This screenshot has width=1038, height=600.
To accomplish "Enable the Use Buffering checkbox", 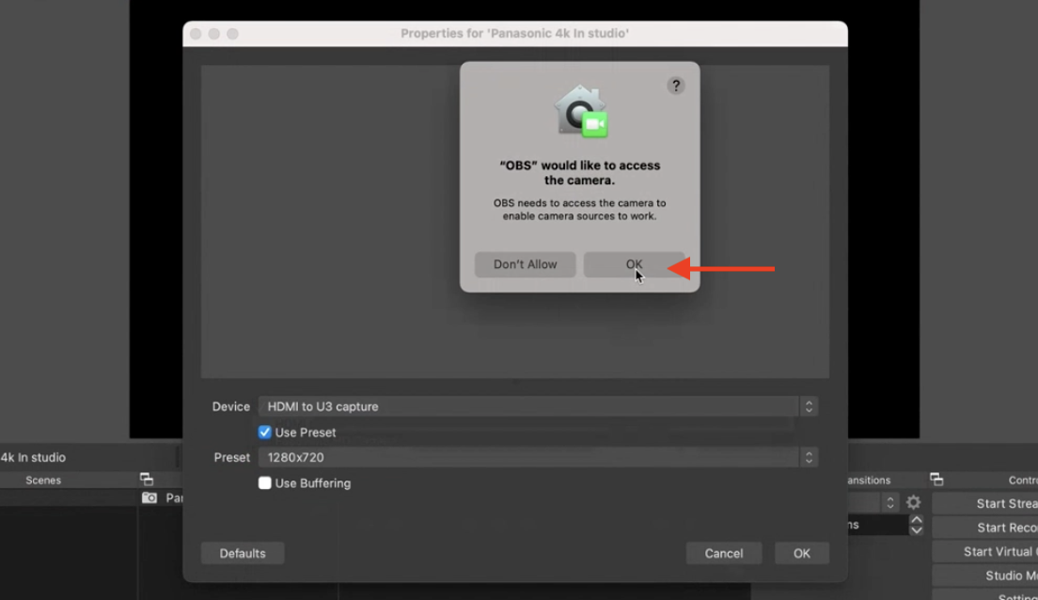I will [x=265, y=483].
